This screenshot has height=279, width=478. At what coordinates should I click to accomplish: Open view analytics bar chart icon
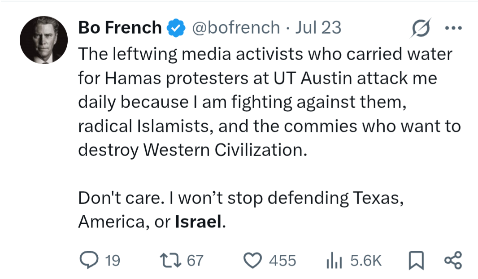(x=334, y=261)
